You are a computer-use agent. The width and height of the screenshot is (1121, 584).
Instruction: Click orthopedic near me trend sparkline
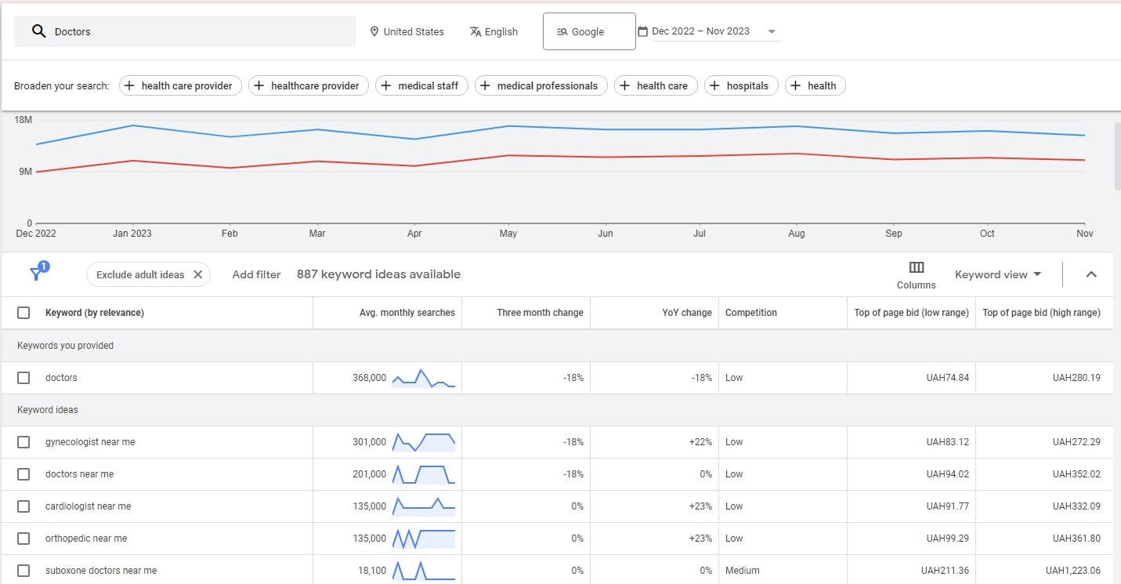point(424,539)
